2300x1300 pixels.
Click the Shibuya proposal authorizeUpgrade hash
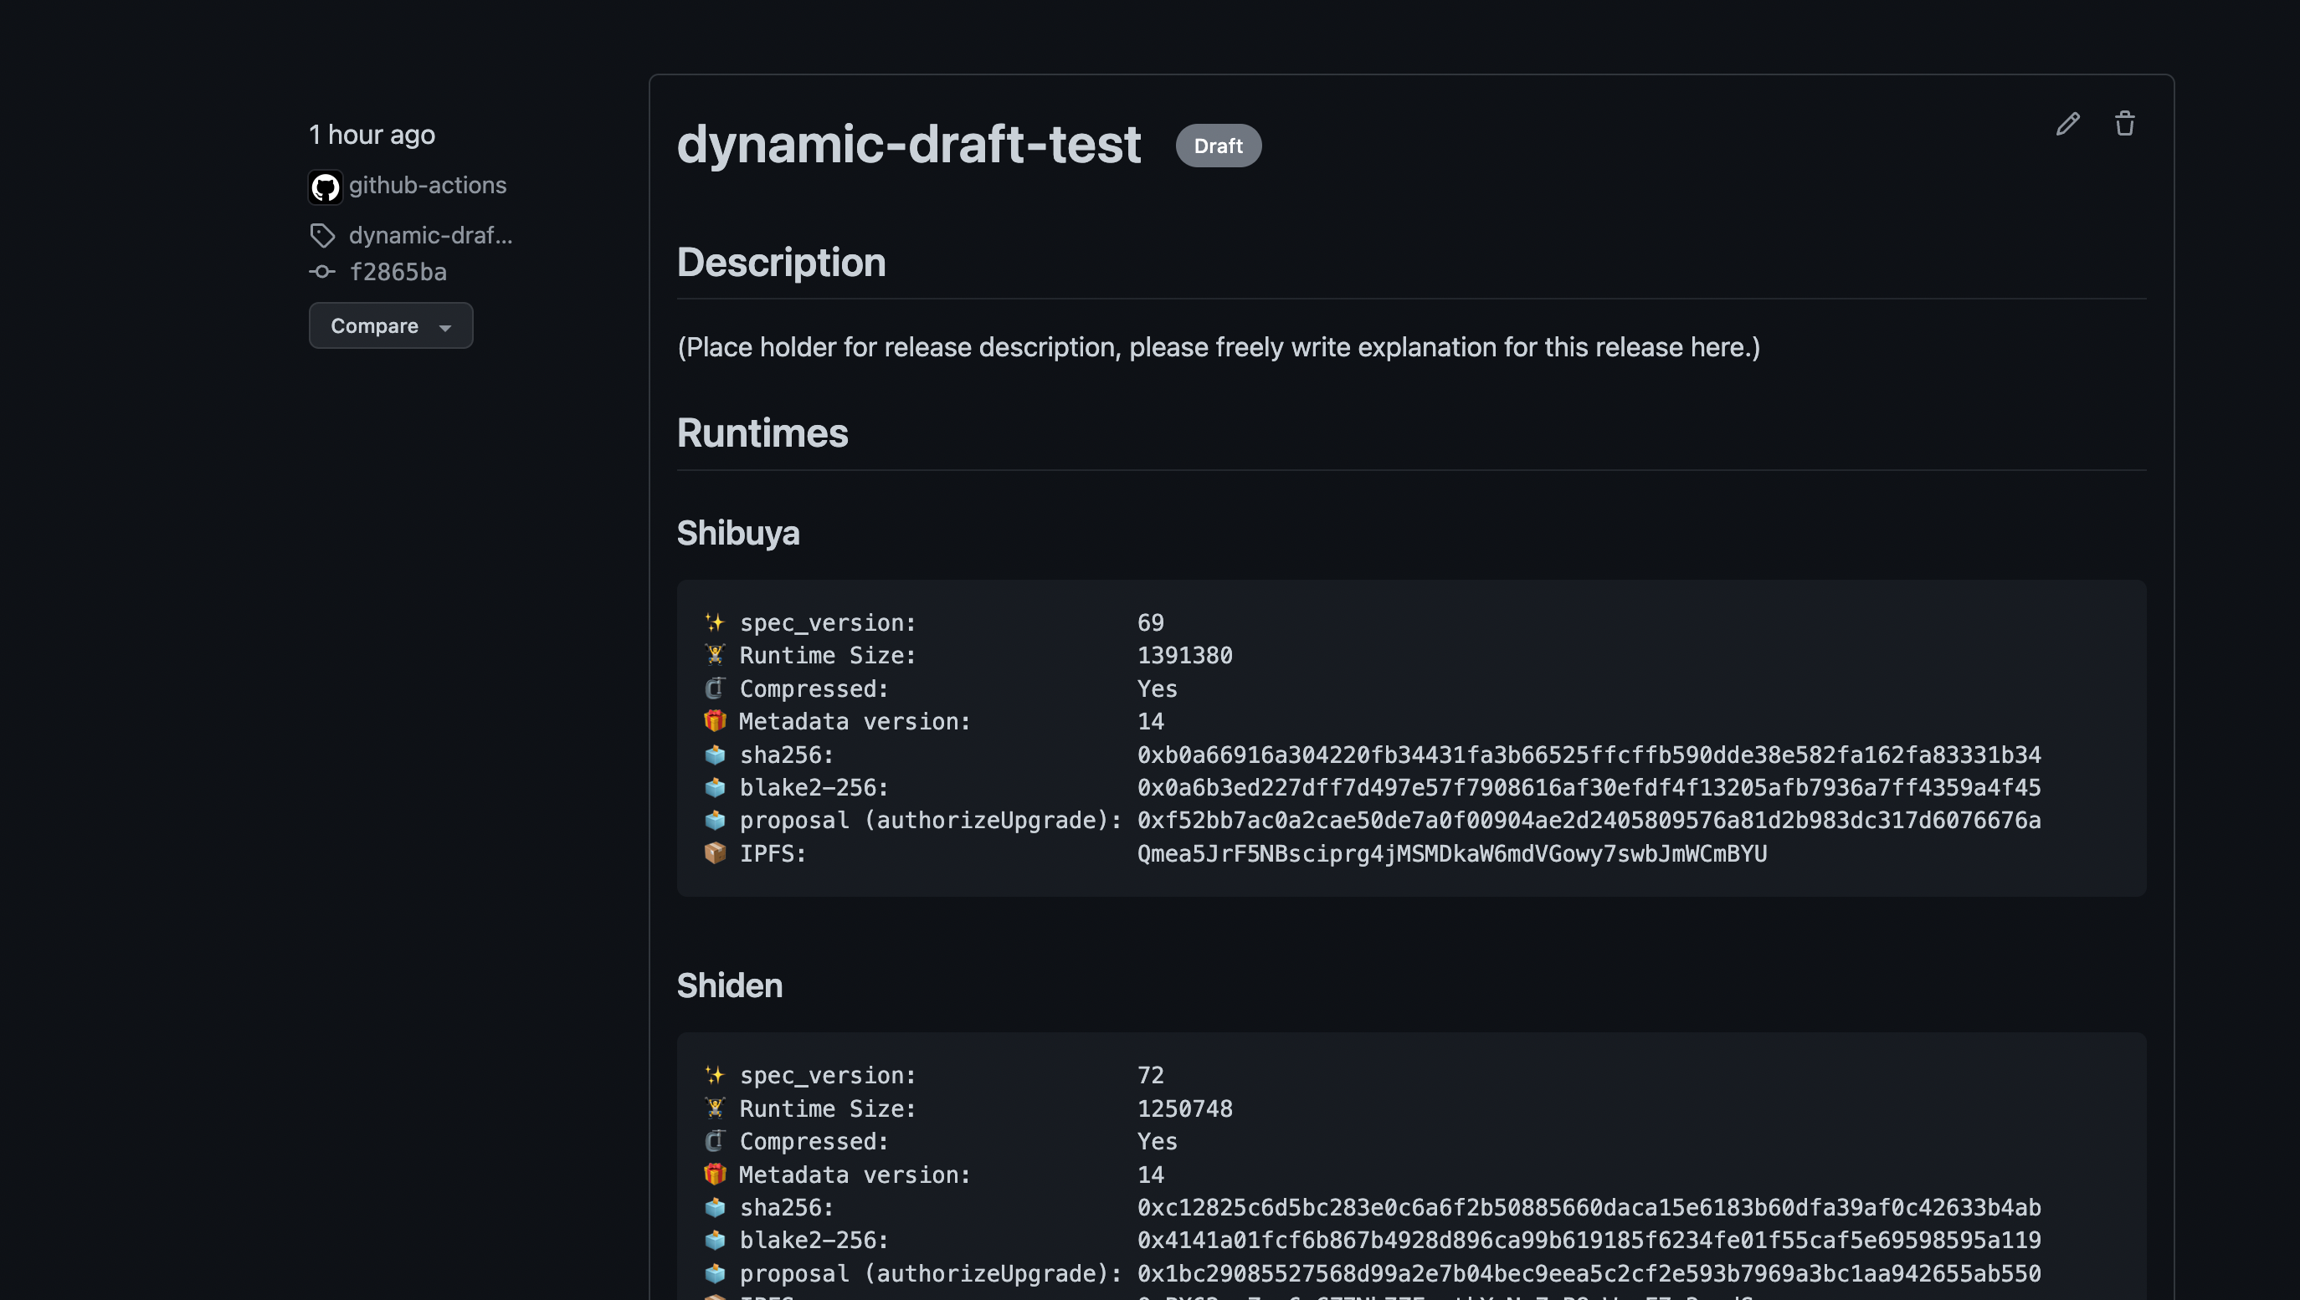pyautogui.click(x=1588, y=821)
